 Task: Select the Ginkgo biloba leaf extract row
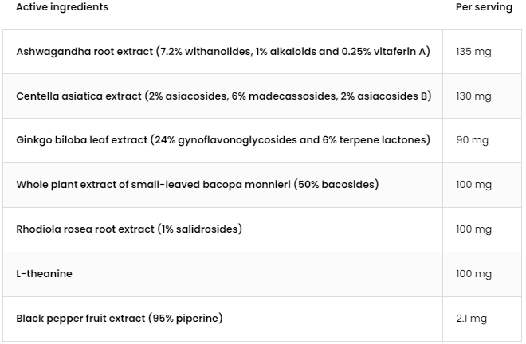pos(262,140)
